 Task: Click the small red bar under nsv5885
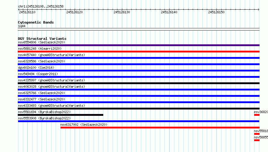coord(257,140)
